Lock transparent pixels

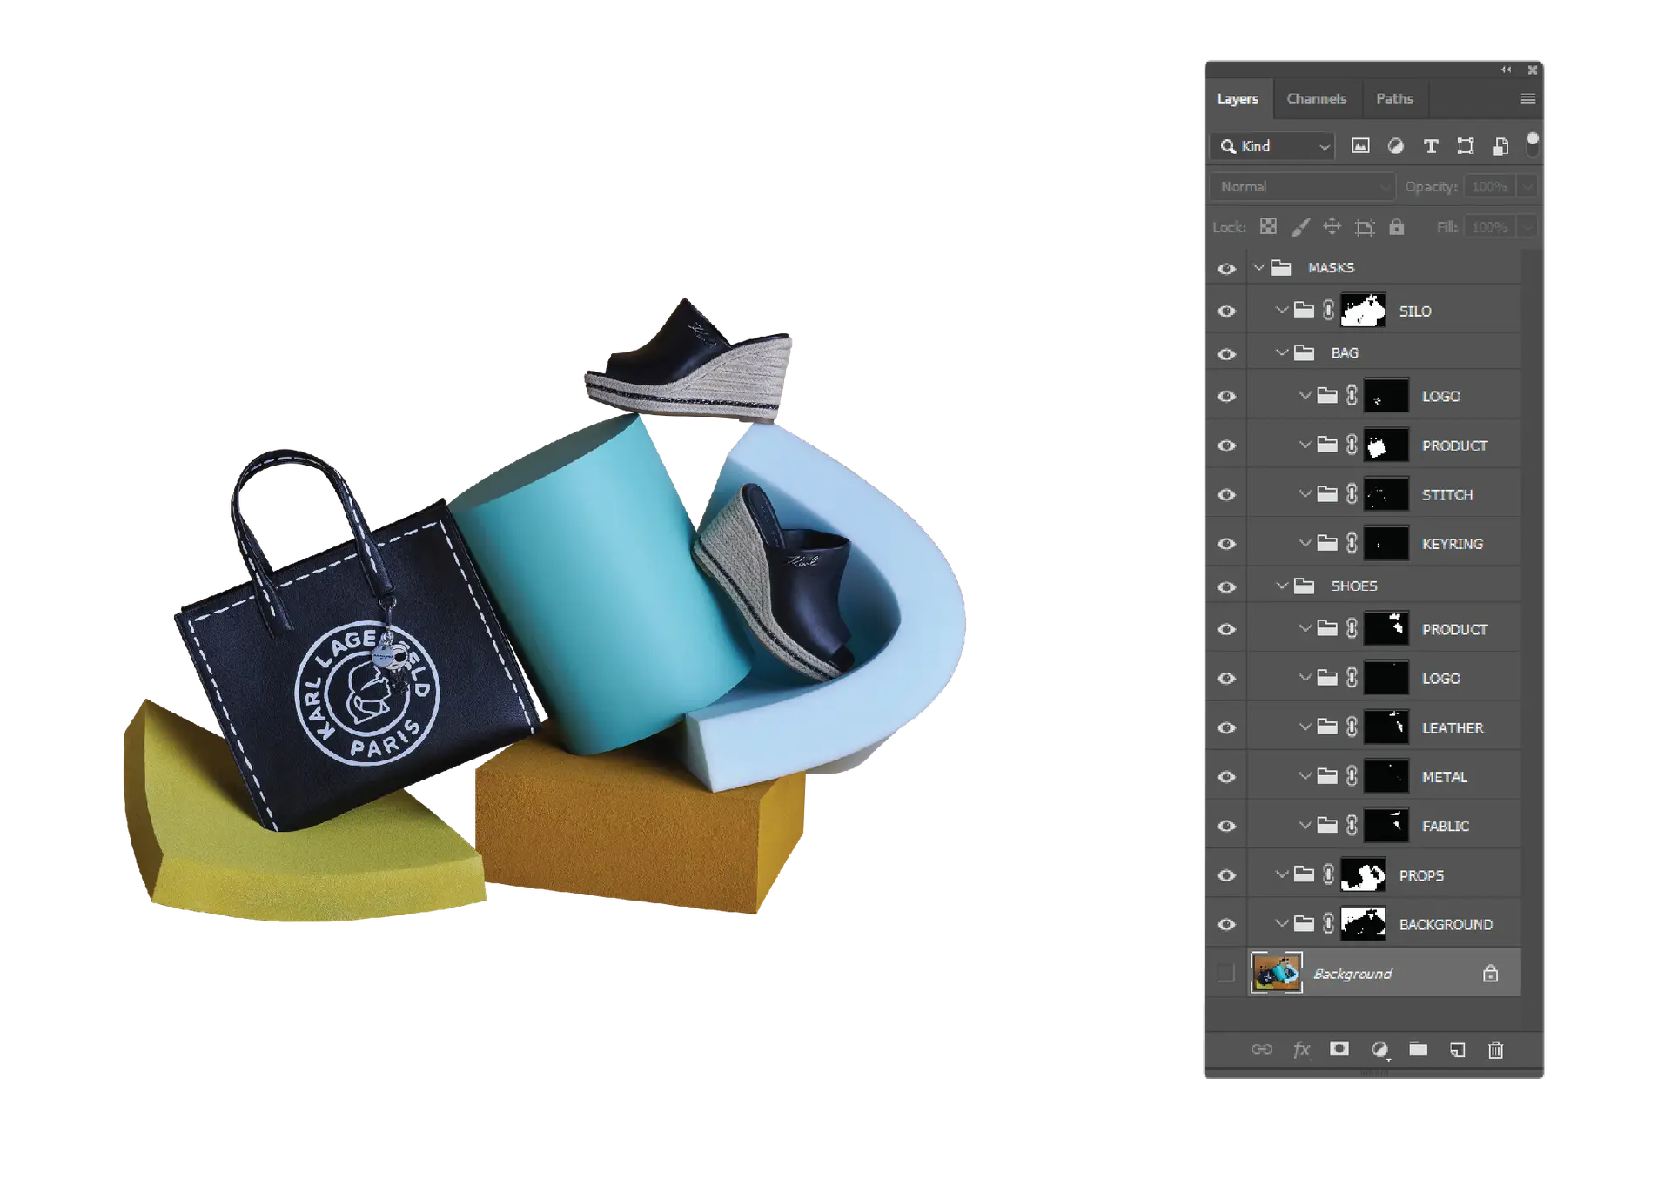pos(1268,227)
